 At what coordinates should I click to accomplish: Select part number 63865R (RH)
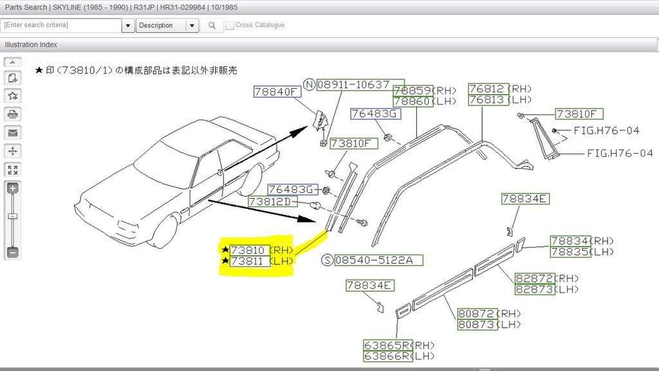point(388,345)
